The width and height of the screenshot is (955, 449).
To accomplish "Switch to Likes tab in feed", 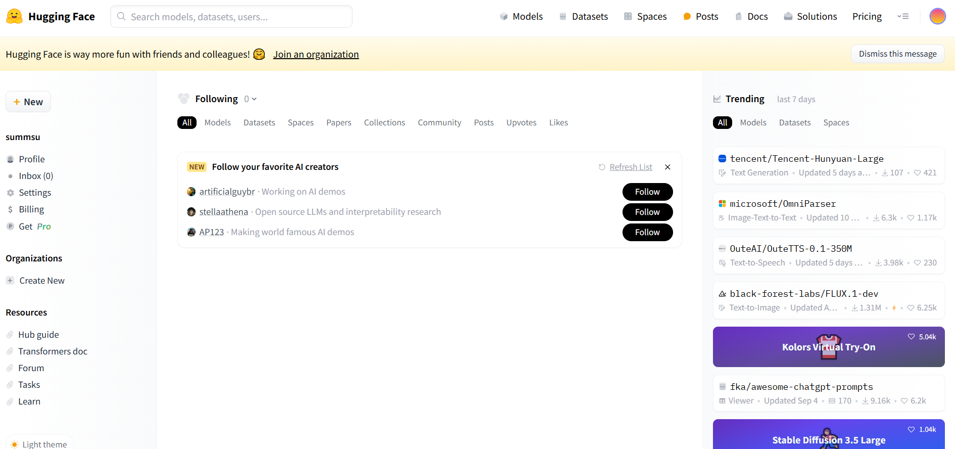I will click(558, 122).
